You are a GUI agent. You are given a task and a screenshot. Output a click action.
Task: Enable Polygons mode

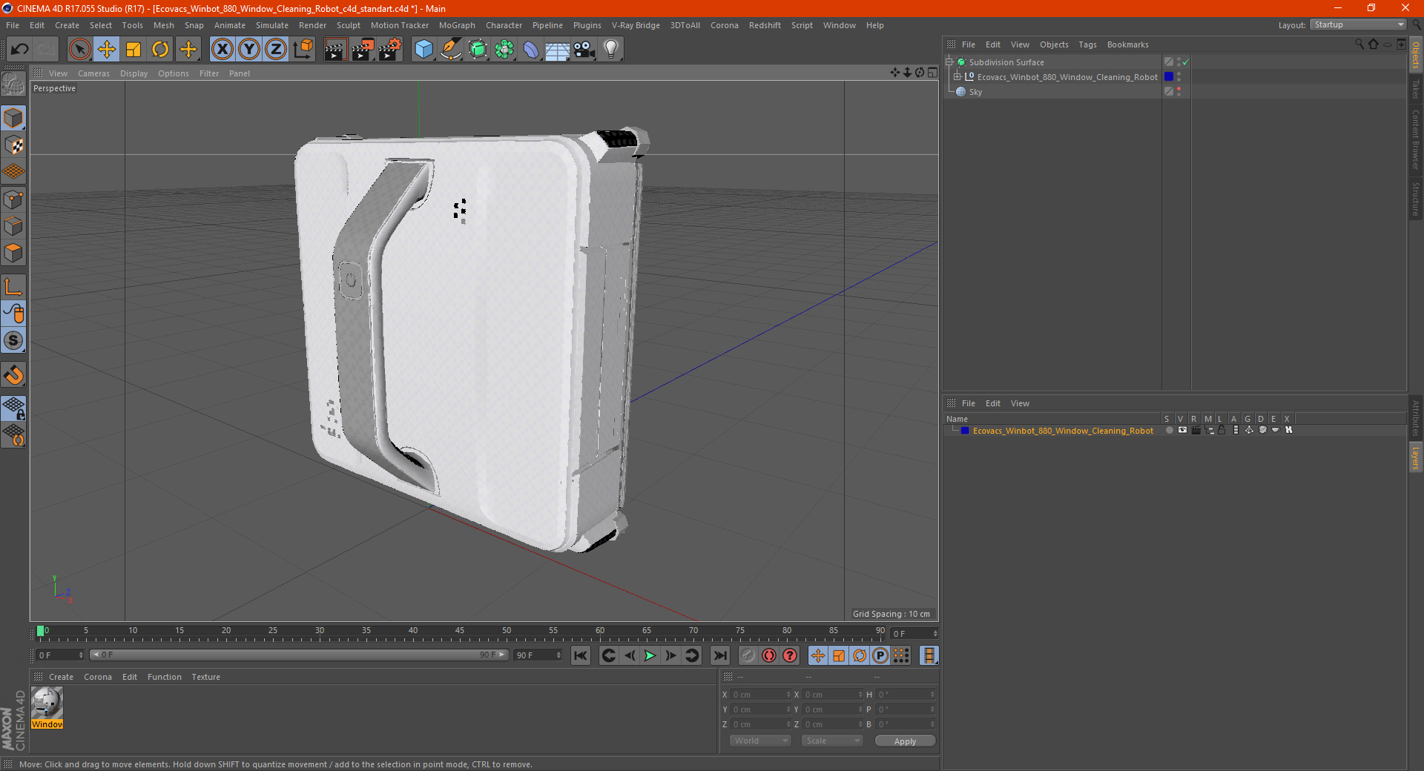13,253
